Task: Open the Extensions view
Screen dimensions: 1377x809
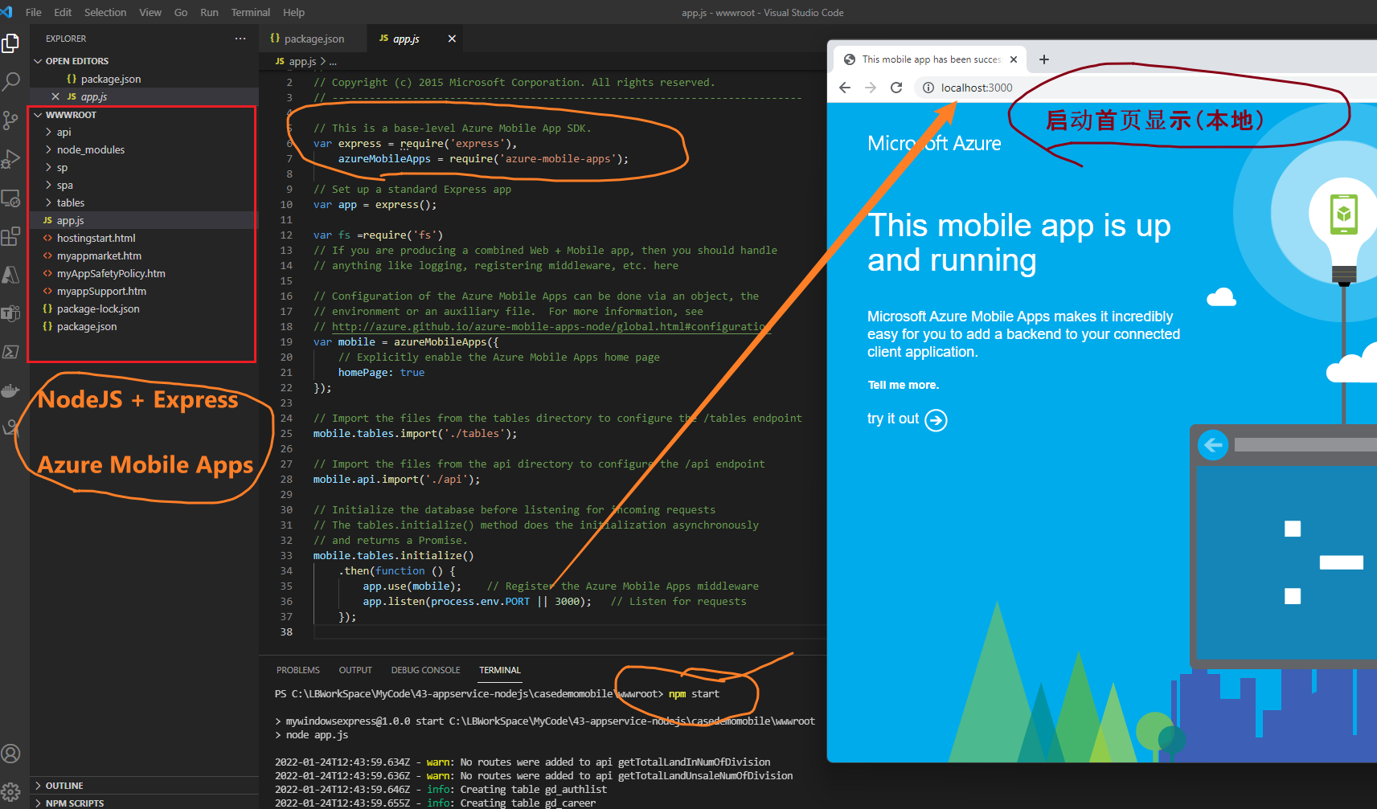Action: click(11, 236)
